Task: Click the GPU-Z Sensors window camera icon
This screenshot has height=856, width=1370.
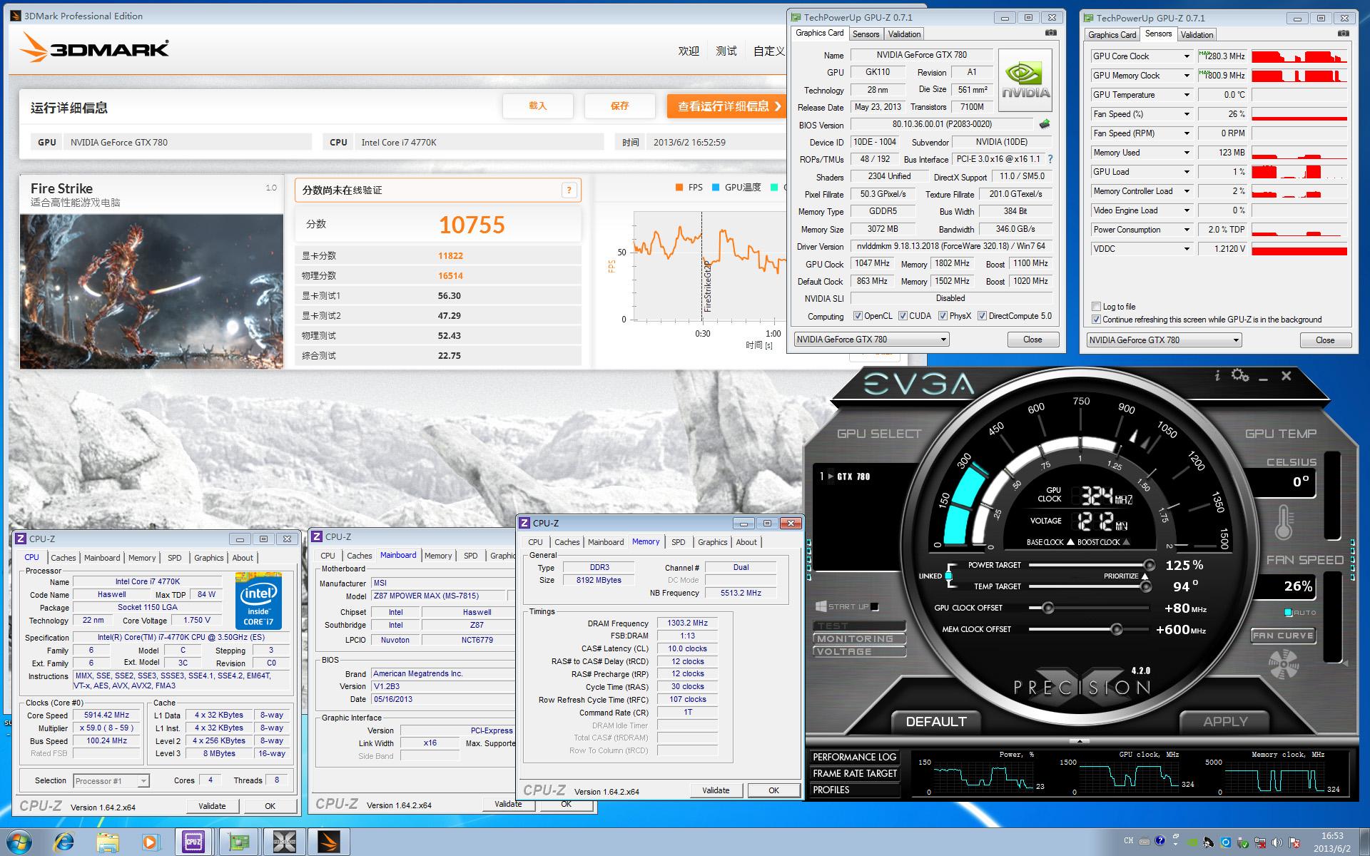Action: pyautogui.click(x=1344, y=34)
